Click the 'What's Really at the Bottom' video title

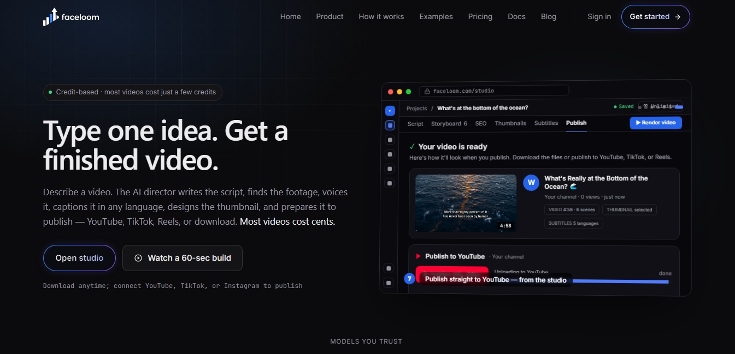596,182
